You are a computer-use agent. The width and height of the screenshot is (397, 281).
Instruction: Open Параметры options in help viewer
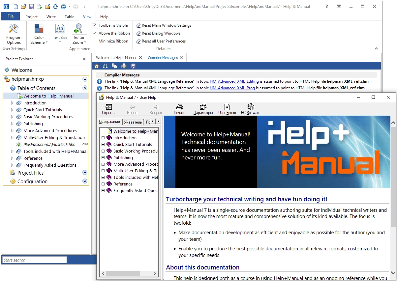pyautogui.click(x=203, y=109)
